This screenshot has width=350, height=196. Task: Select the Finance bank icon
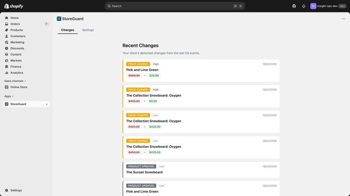click(7, 67)
